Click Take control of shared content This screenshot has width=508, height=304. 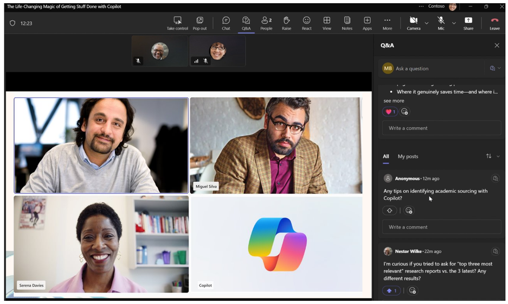click(177, 23)
